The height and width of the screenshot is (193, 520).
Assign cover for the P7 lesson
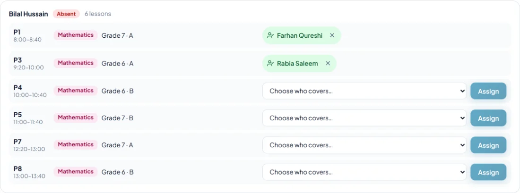click(488, 145)
